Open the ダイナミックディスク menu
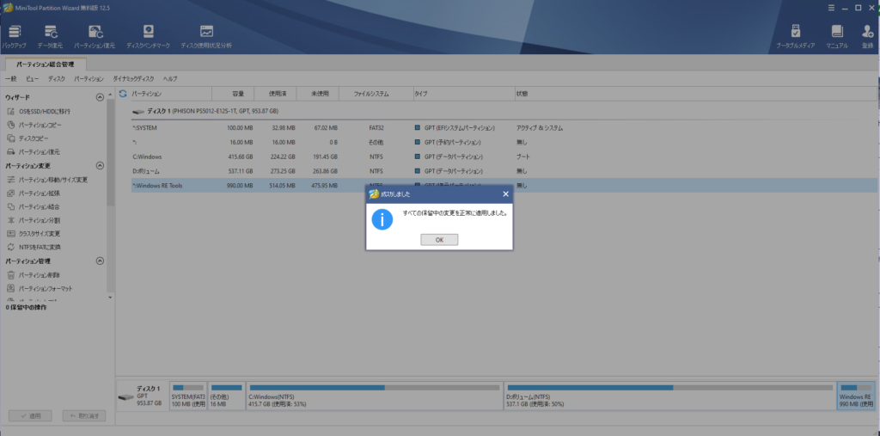The height and width of the screenshot is (436, 880). (x=133, y=78)
